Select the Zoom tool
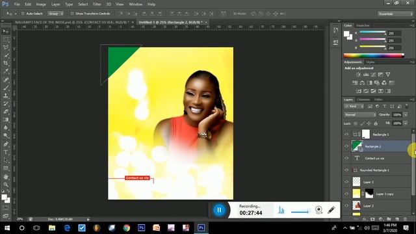Image resolution: width=416 pixels, height=234 pixels. click(6, 185)
